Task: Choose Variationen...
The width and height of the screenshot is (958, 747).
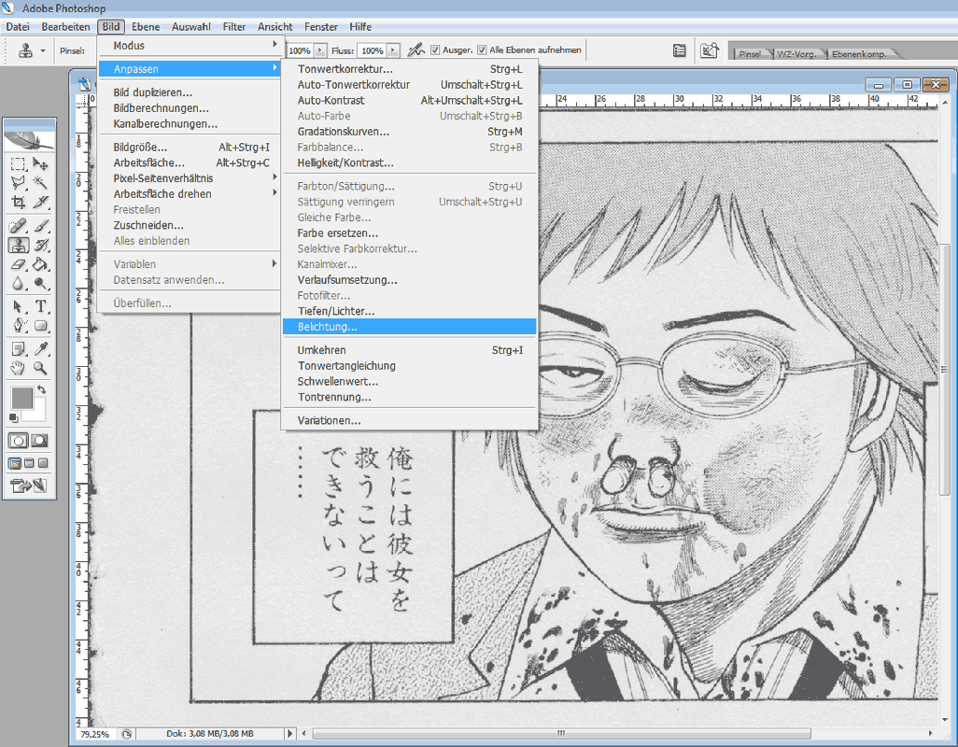Action: point(409,420)
